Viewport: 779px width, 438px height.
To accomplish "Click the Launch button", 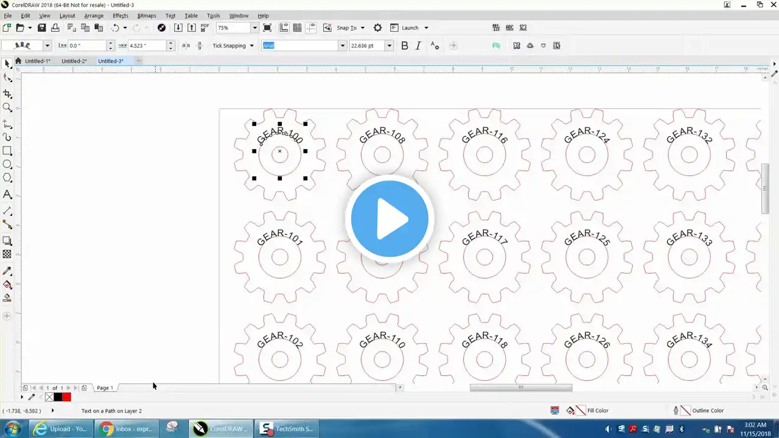I will pyautogui.click(x=410, y=28).
